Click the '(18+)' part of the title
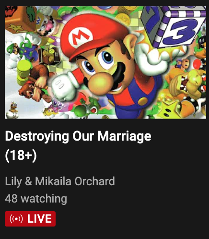 tap(21, 155)
